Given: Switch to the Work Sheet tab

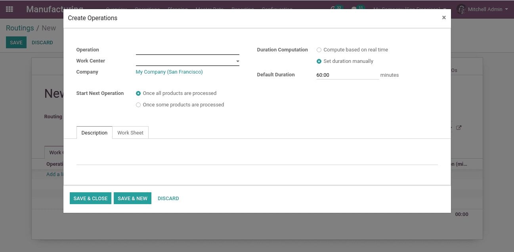Looking at the screenshot, I should (130, 133).
